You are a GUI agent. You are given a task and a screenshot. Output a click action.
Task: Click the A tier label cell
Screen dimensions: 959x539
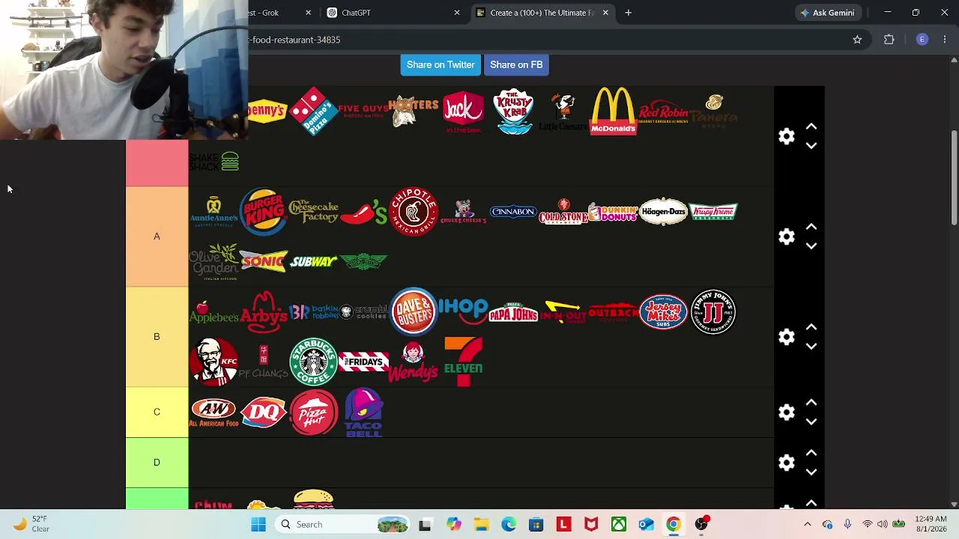157,237
